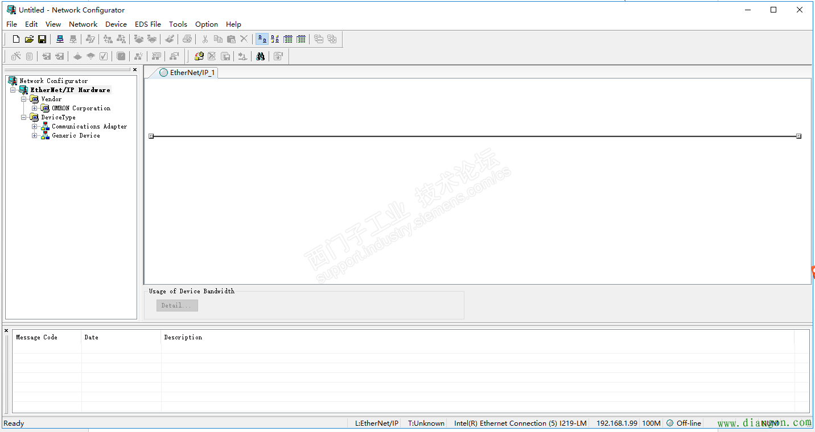The width and height of the screenshot is (815, 432).
Task: Click the Open folder toolbar icon
Action: pyautogui.click(x=29, y=39)
